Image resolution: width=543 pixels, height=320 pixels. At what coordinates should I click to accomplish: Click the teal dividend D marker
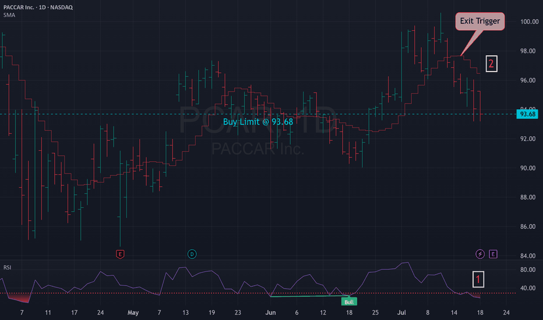click(192, 254)
